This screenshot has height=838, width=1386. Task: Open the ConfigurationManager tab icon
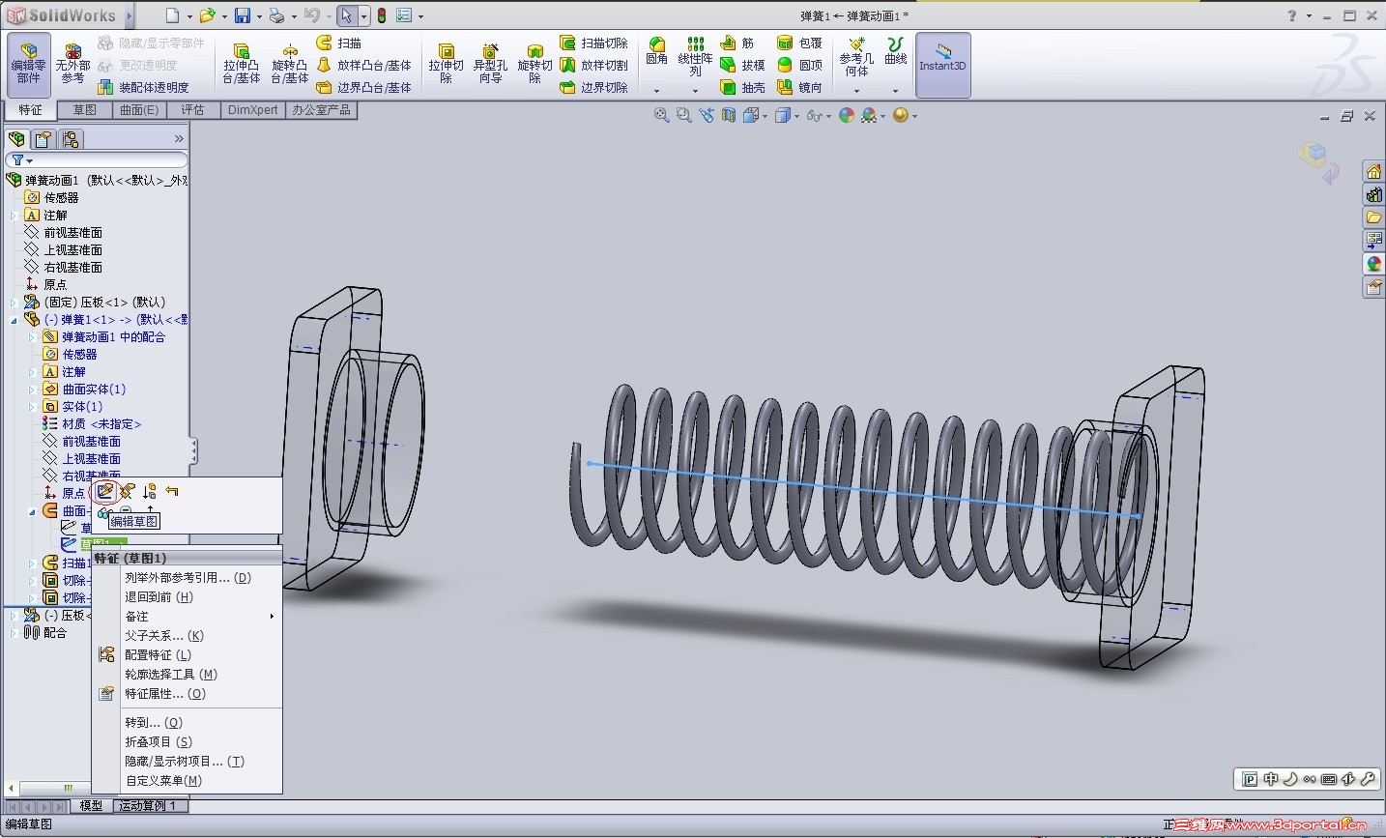[x=71, y=140]
